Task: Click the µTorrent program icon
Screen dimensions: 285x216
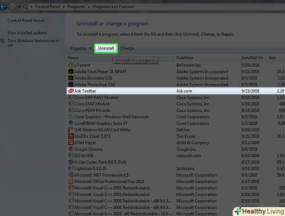Action: coord(71,65)
